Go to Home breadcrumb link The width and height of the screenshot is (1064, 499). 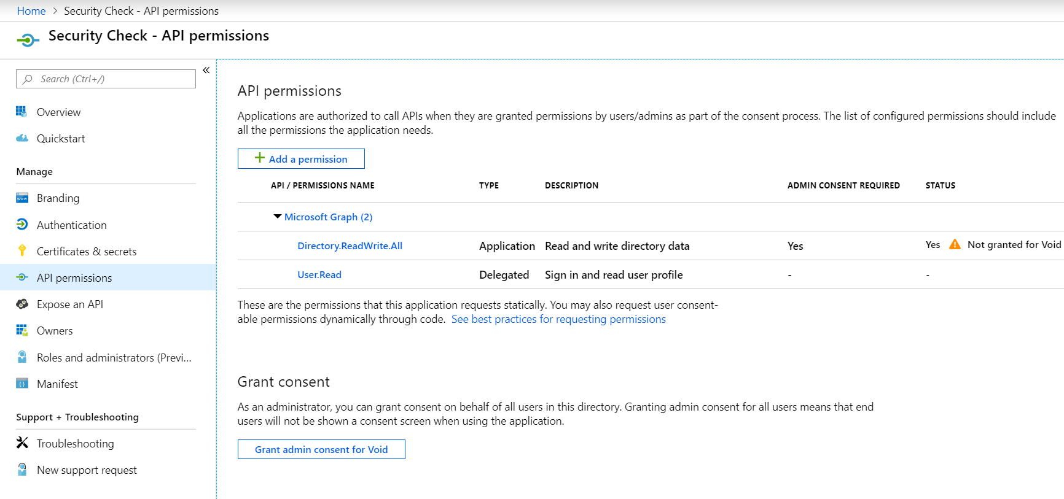(31, 11)
